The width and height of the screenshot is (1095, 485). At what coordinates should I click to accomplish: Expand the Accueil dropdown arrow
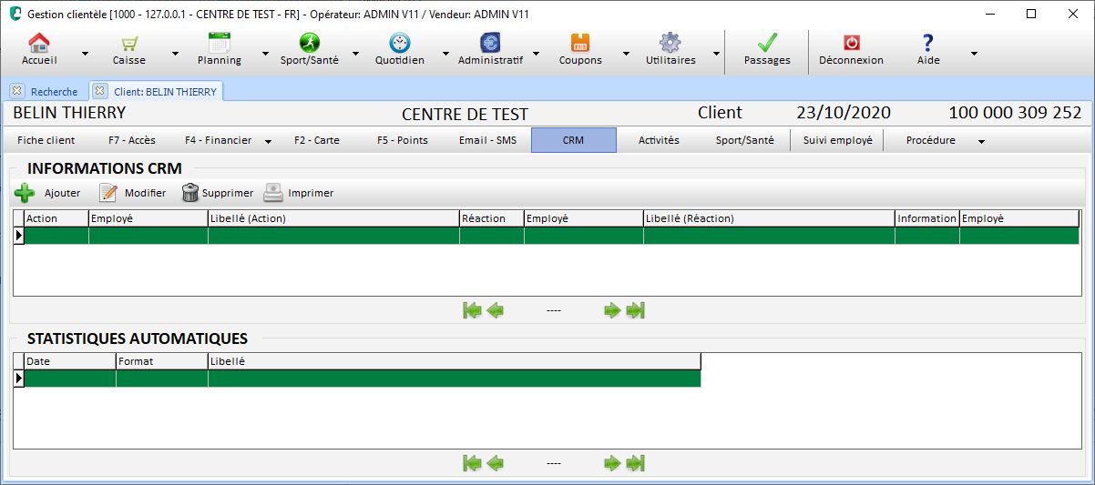(85, 54)
